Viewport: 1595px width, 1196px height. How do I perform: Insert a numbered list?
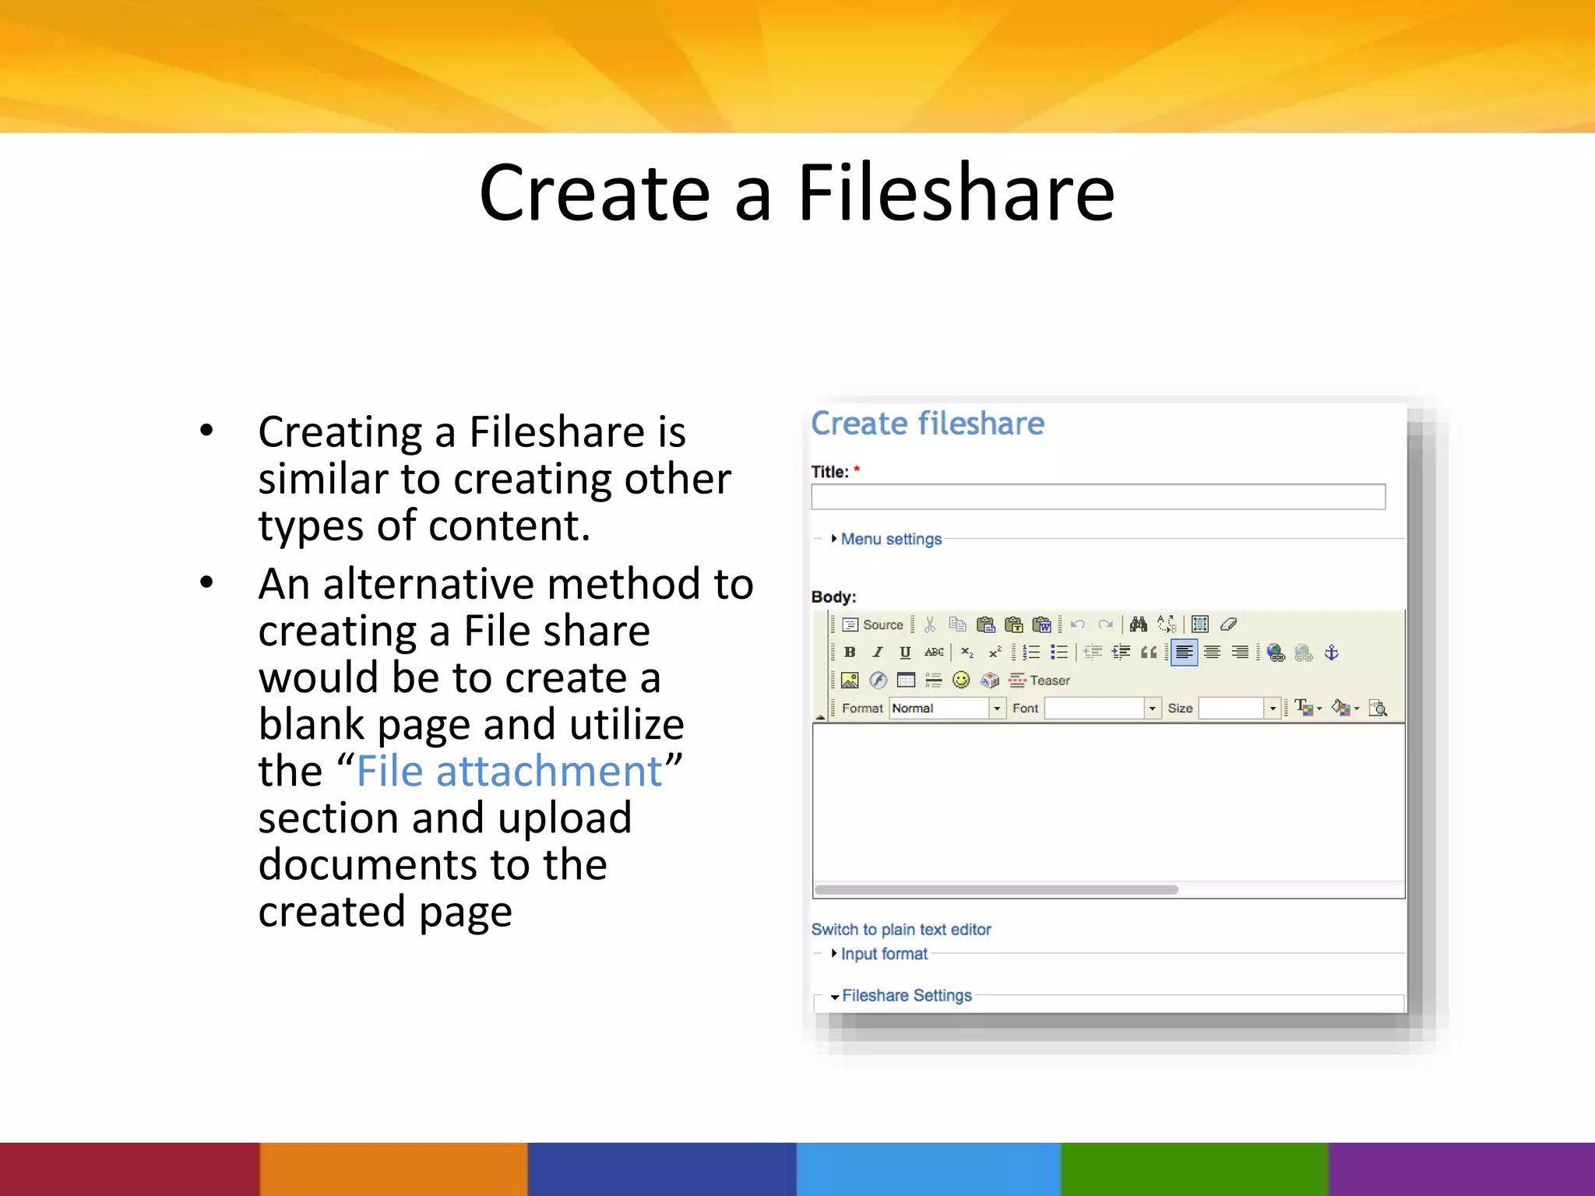(x=1031, y=653)
